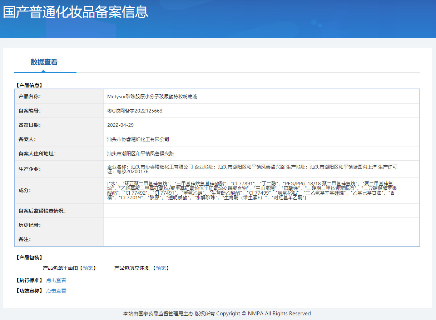Click the 备注 label cell
The height and width of the screenshot is (320, 436).
(59, 239)
